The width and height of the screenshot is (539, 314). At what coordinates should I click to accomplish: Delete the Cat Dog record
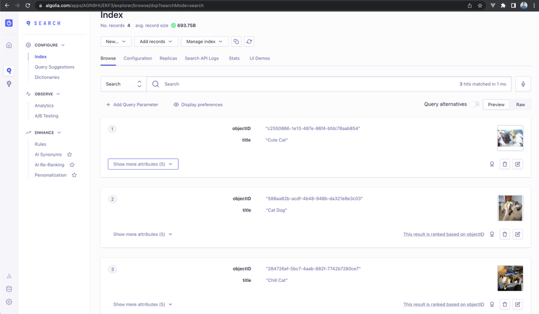tap(504, 235)
